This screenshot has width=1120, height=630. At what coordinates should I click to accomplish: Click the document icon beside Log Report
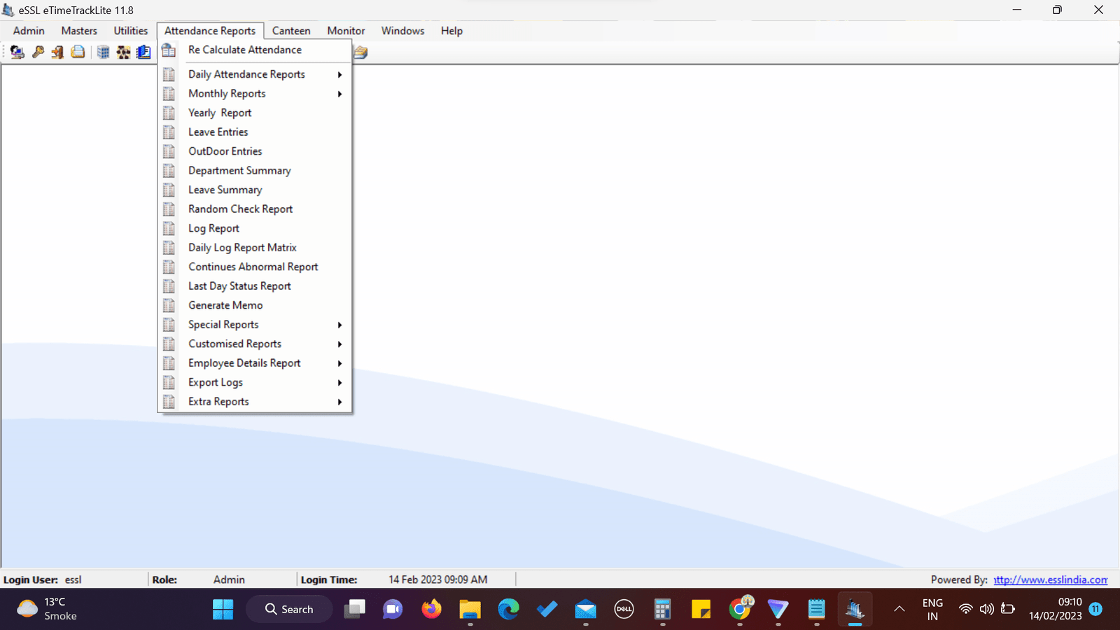[169, 228]
